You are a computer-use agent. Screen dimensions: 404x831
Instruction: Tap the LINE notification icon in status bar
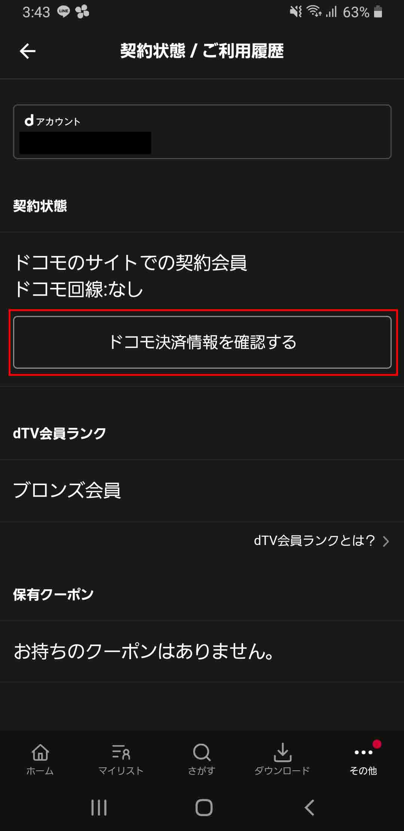(x=64, y=12)
